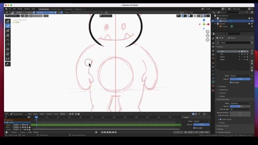The height and width of the screenshot is (145, 258).
Task: Hide the Lines layer in Layers list
Action: pyautogui.click(x=245, y=52)
